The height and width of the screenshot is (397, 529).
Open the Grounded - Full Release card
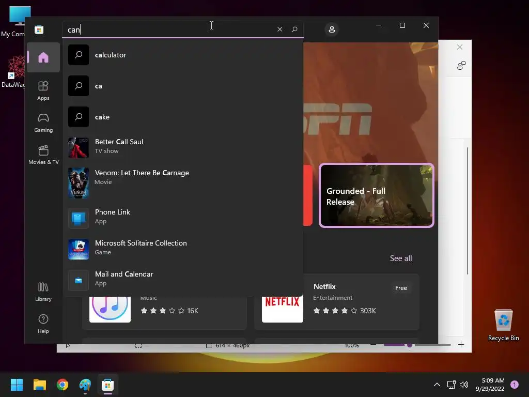point(377,195)
